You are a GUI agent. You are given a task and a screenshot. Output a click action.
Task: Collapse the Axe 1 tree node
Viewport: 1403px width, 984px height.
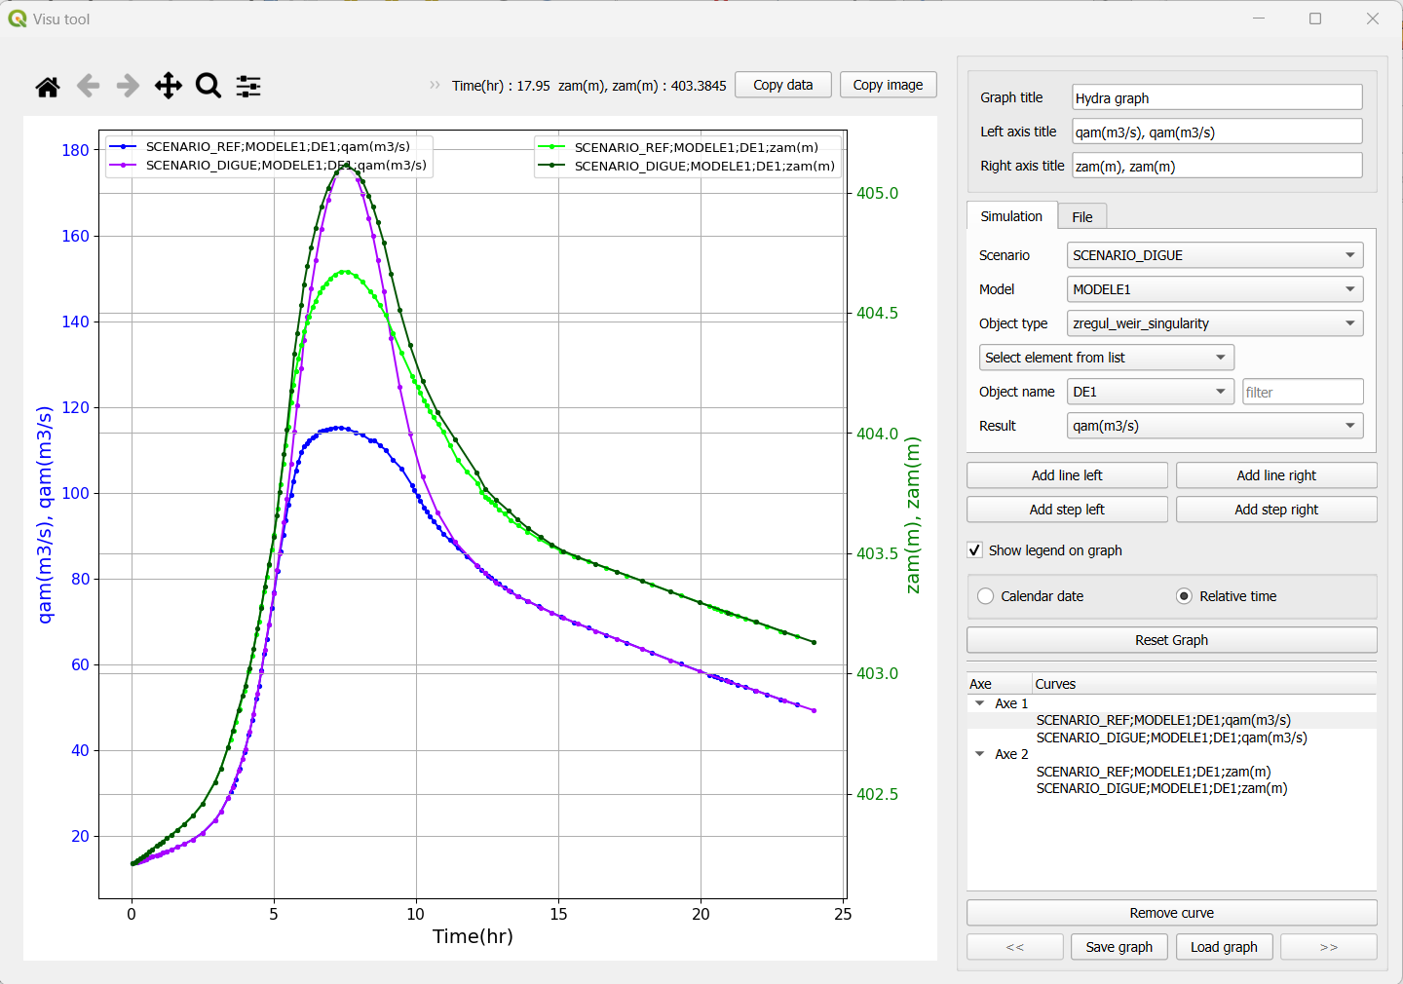tap(979, 703)
